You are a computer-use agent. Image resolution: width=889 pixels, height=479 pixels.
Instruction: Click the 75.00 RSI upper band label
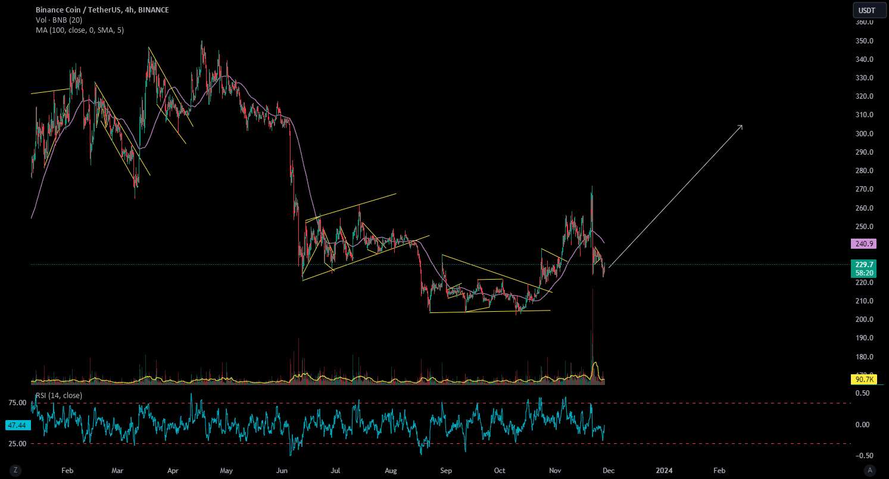point(16,403)
